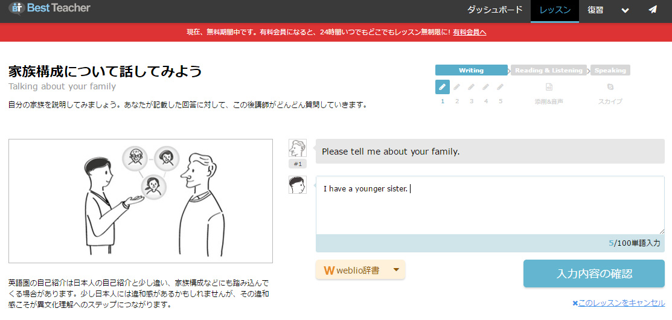
Task: Click the pencil icon for step 3
Action: pyautogui.click(x=472, y=87)
